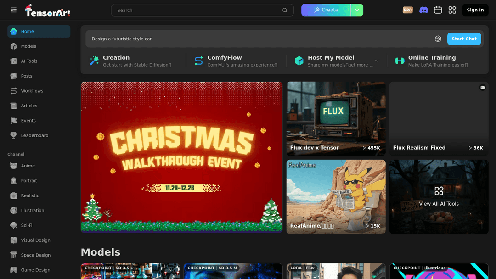496x279 pixels.
Task: Click the Online Training dumbbell icon
Action: point(399,61)
